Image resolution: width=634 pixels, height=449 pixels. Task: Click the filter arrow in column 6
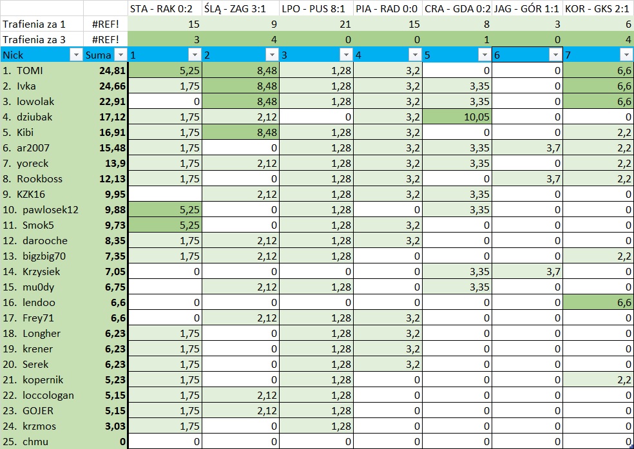(x=554, y=55)
